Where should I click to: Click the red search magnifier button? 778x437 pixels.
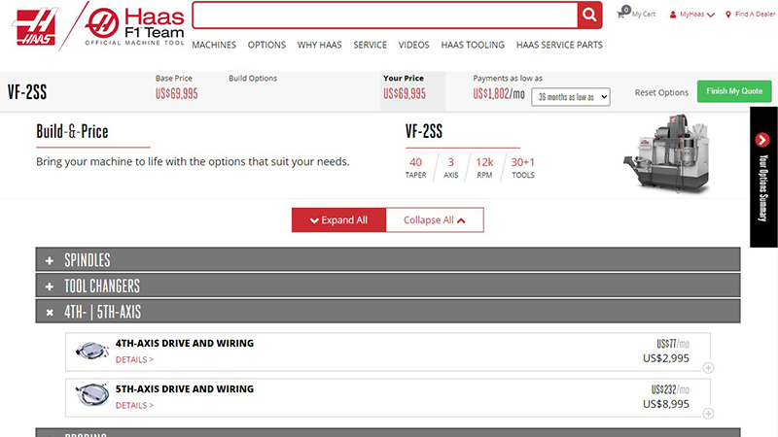[x=589, y=15]
